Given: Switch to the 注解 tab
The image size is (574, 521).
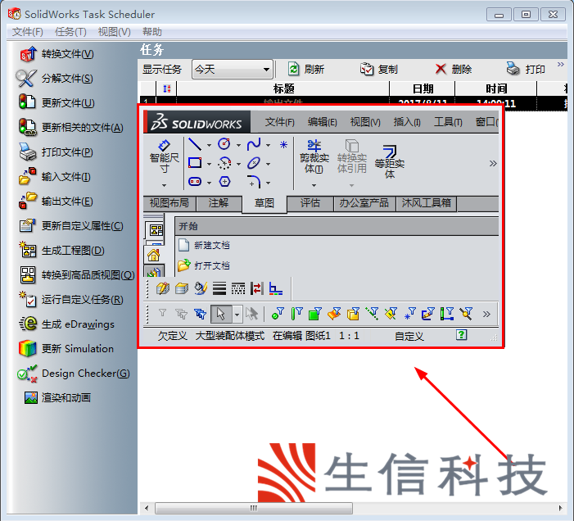Looking at the screenshot, I should click(x=219, y=203).
